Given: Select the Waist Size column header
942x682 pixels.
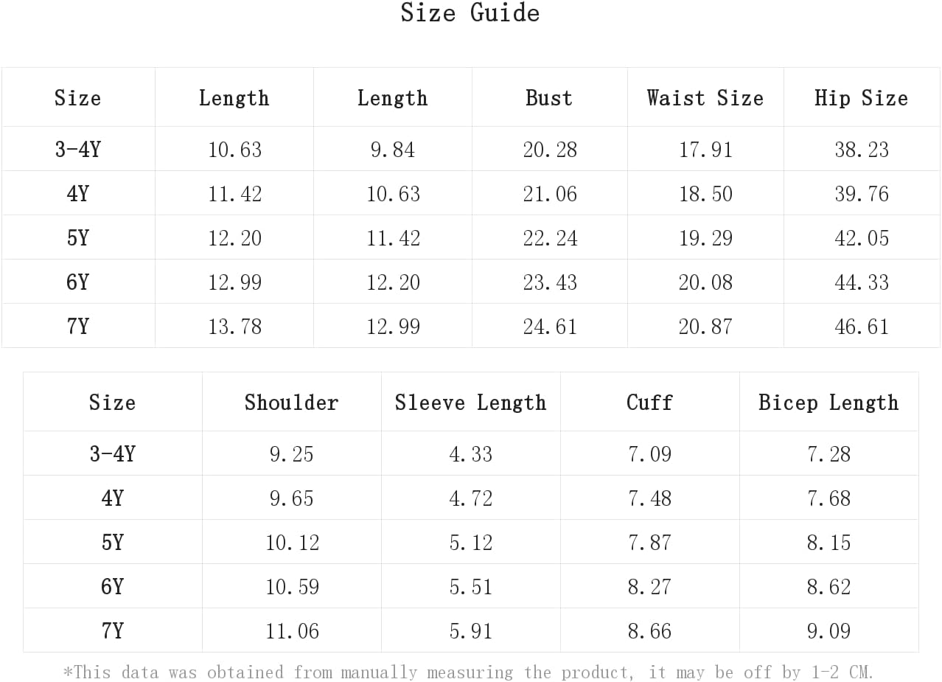Looking at the screenshot, I should 705,98.
